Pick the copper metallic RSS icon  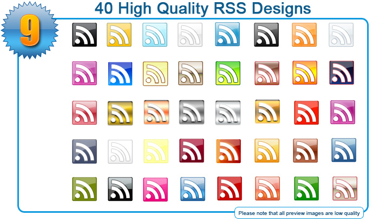156,112
